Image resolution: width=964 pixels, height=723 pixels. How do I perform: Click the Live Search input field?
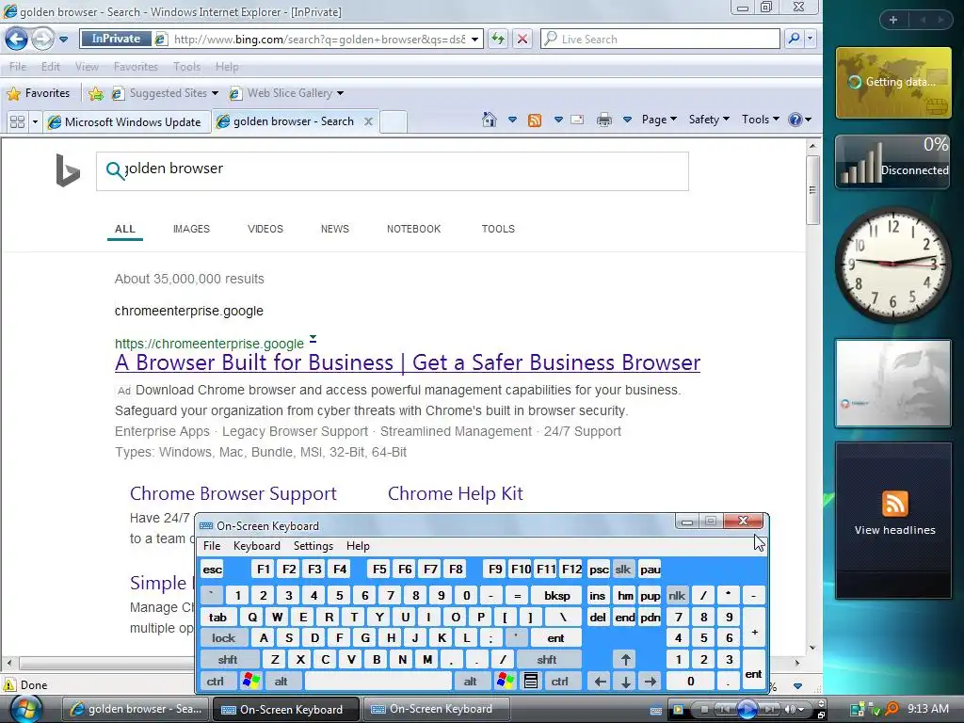tap(660, 39)
